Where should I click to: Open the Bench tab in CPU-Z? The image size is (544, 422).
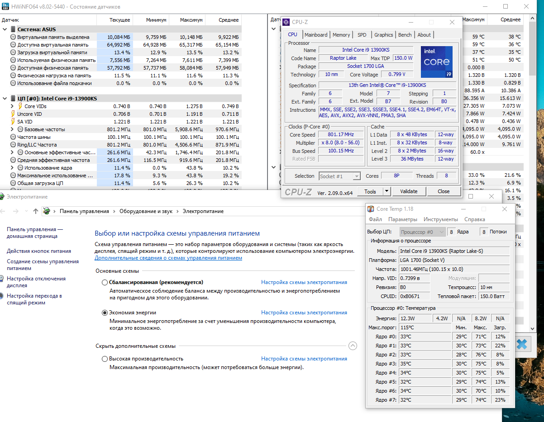[405, 35]
